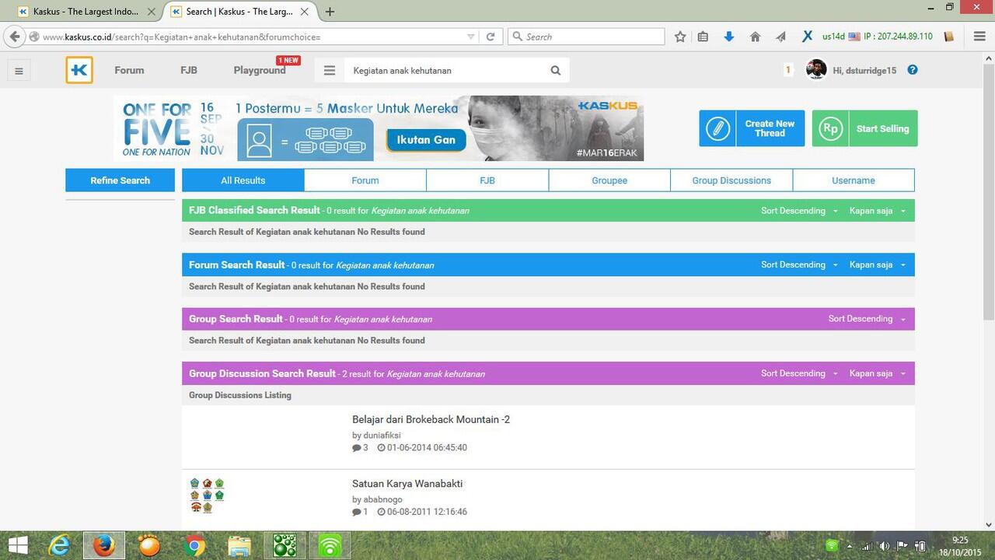Image resolution: width=995 pixels, height=560 pixels.
Task: Click the Rp icon on Start Selling
Action: tap(830, 128)
